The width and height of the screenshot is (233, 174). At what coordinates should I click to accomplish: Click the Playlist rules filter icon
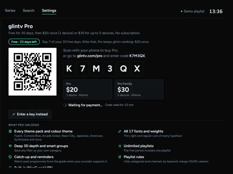pyautogui.click(x=120, y=157)
